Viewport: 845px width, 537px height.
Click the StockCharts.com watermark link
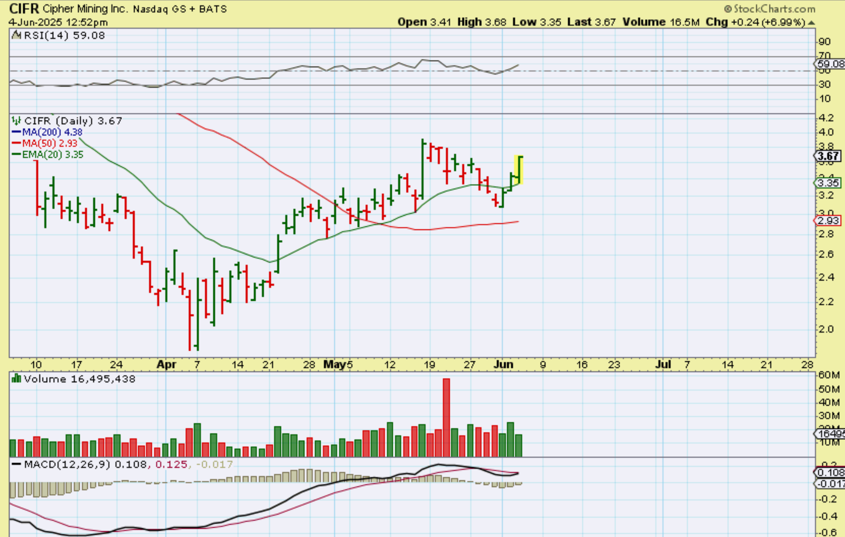pyautogui.click(x=774, y=9)
